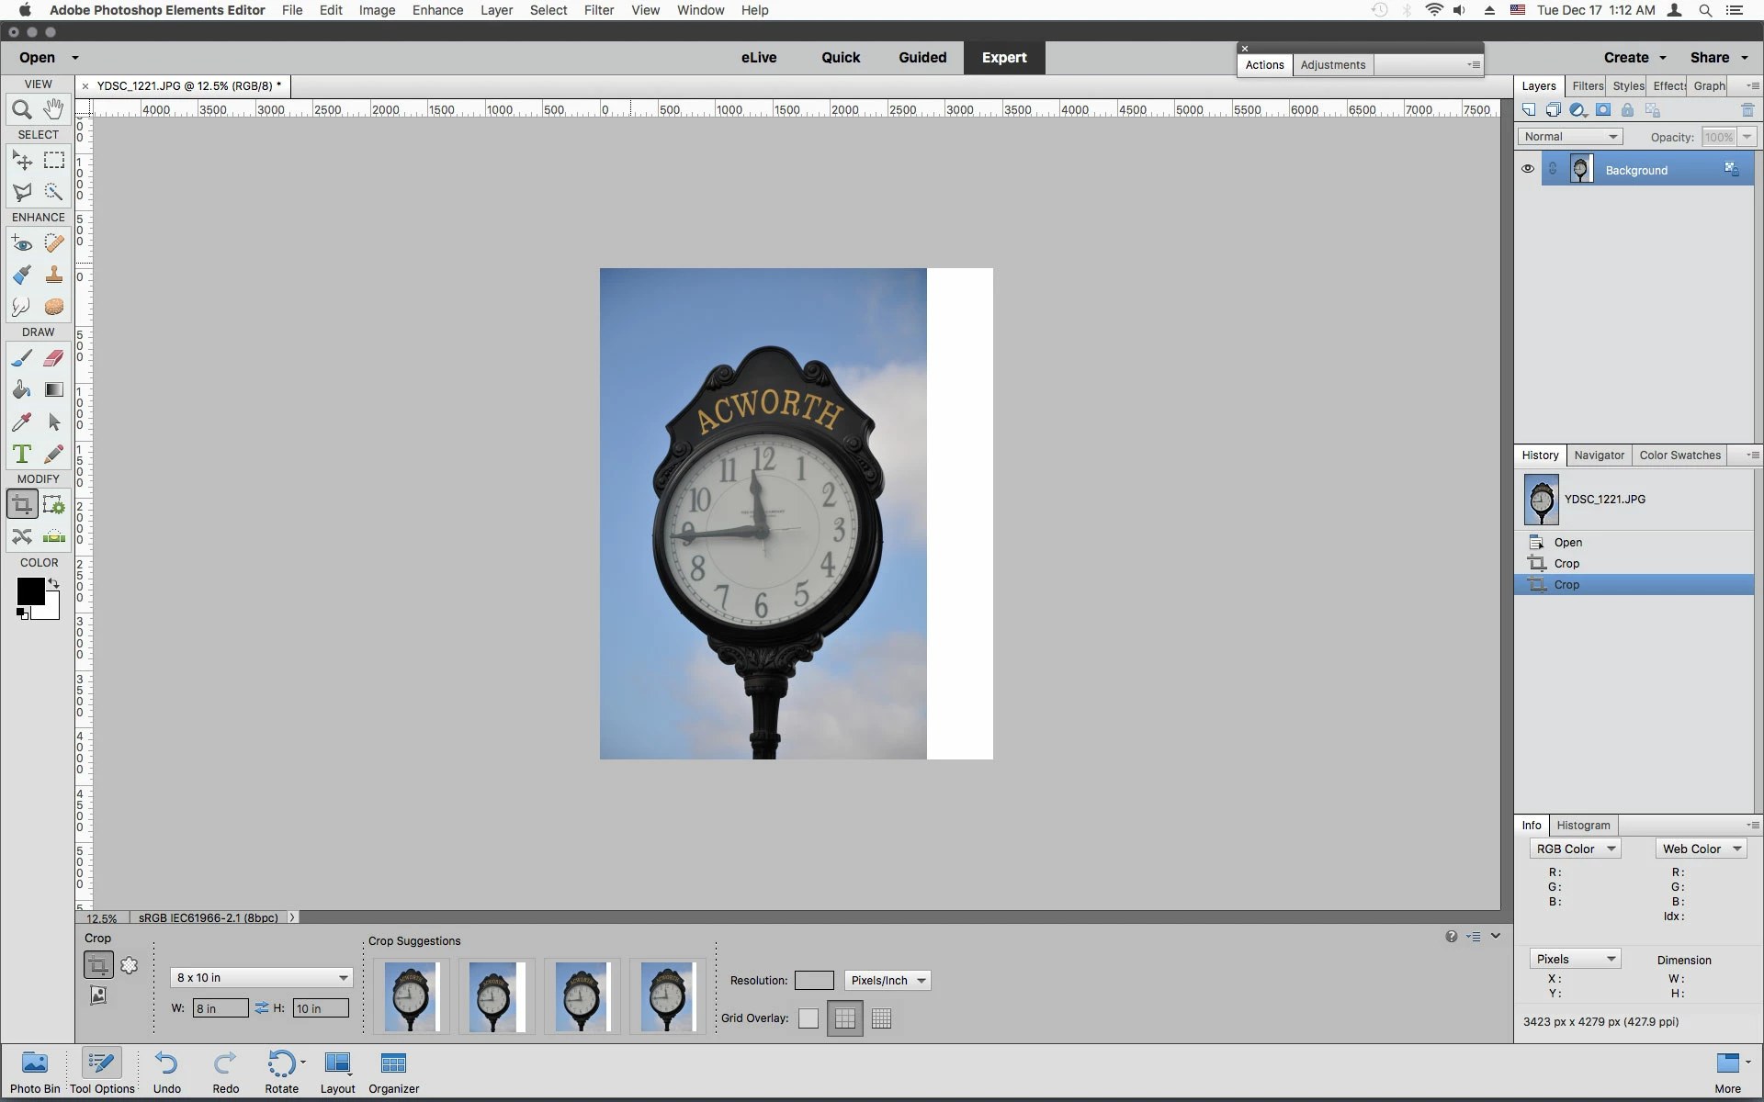Open the Pixels/Inch units dropdown

(887, 981)
